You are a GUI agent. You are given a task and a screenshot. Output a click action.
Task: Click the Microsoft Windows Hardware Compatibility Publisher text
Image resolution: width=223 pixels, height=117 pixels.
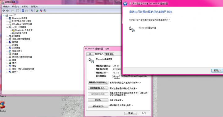[130, 77]
